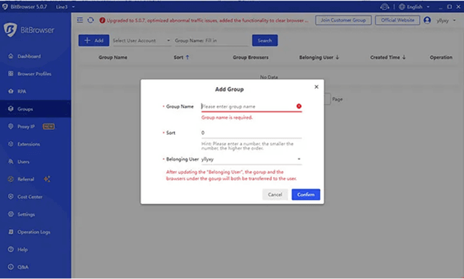Open the Belonging User dropdown
The image size is (464, 279).
click(251, 159)
